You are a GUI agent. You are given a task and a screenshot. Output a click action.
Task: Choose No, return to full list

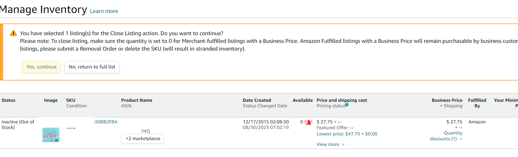92,67
